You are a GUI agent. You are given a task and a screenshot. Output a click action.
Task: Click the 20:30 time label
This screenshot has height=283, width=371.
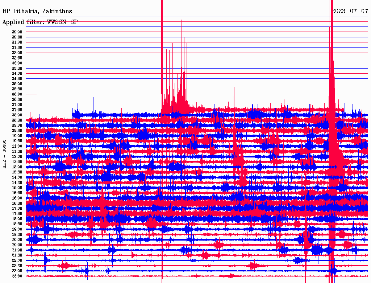coord(17,245)
